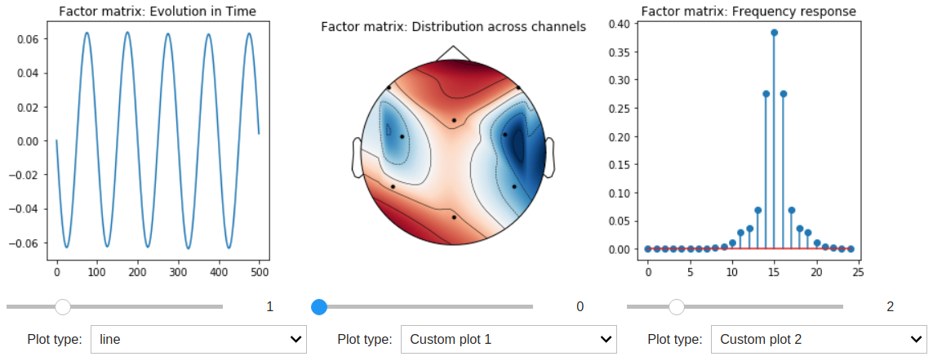Click the dark blue region on the head map
933x361 pixels.
click(x=519, y=147)
